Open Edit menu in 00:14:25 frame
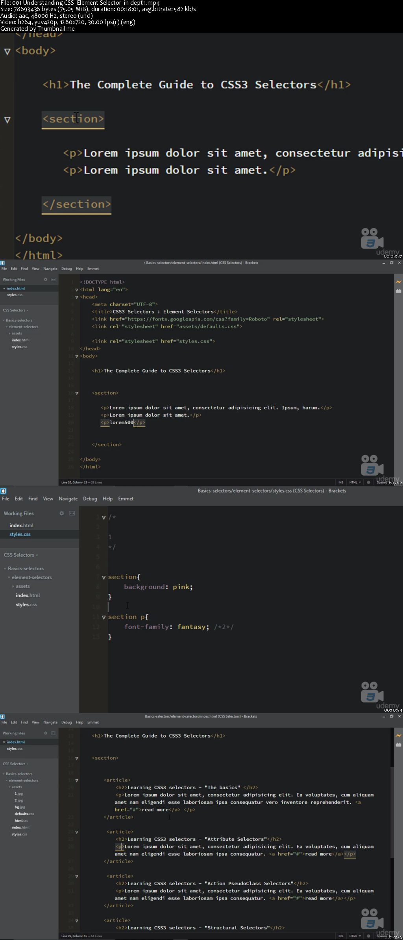The image size is (403, 940). click(x=14, y=722)
